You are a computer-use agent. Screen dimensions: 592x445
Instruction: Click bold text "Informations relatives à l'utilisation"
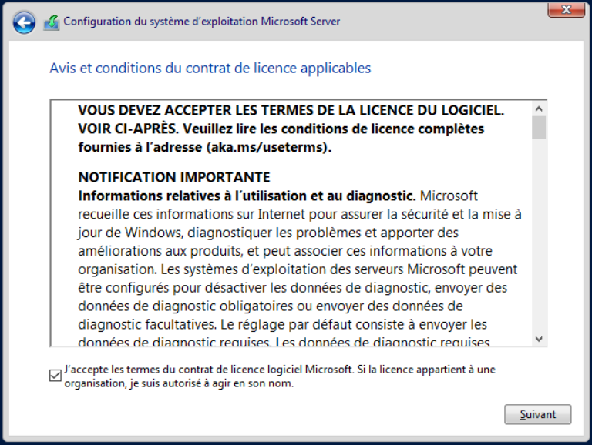247,196
